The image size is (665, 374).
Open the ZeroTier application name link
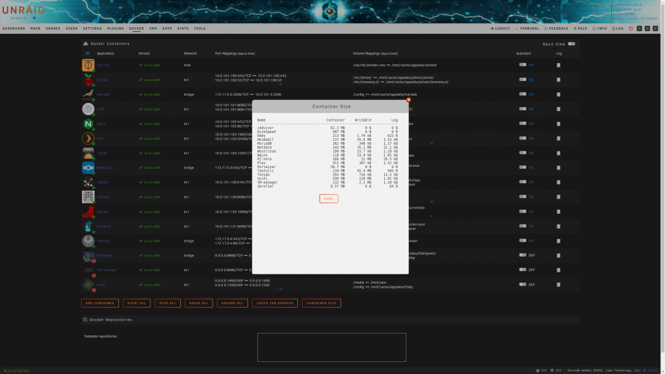click(x=103, y=65)
